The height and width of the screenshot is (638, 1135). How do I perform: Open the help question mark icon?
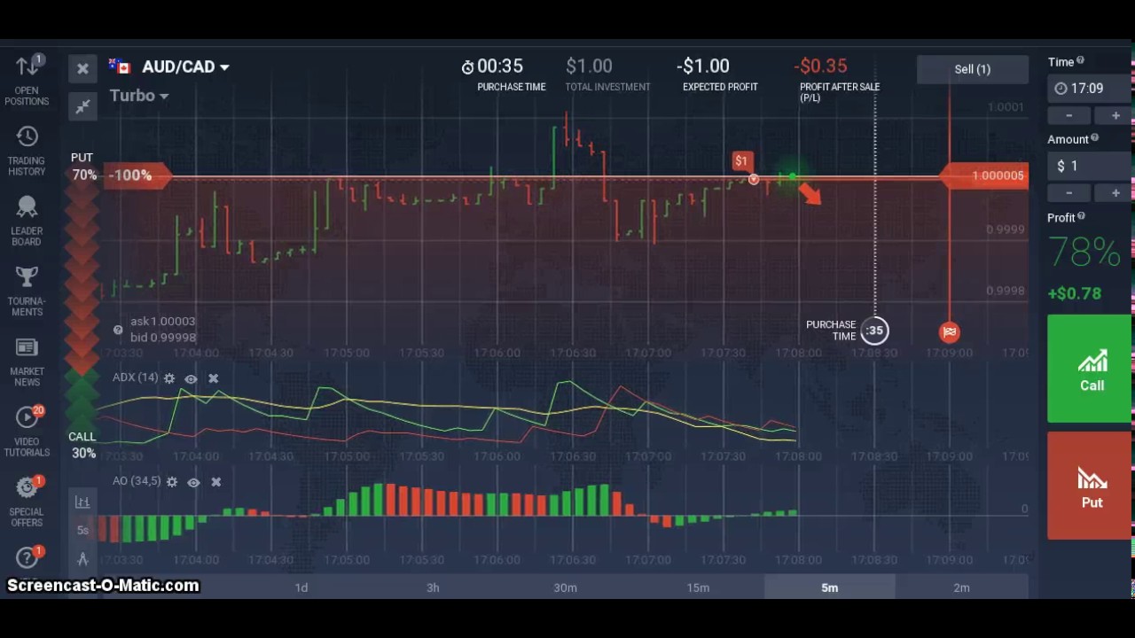click(27, 557)
